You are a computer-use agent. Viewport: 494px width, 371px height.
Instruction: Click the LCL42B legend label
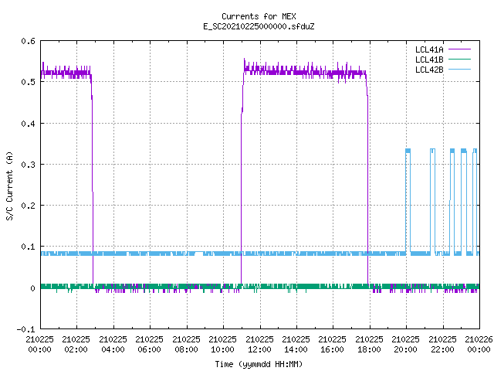(x=429, y=70)
